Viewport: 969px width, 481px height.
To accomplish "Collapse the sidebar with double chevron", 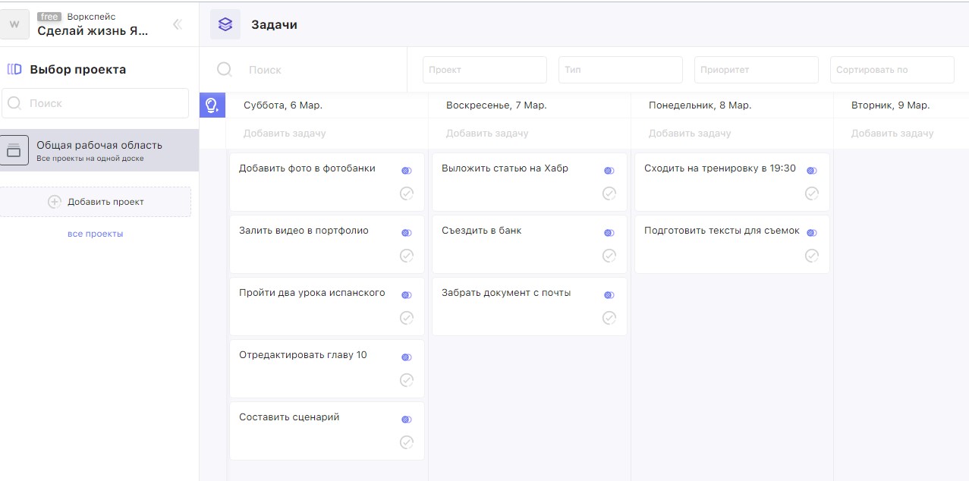I will 178,24.
